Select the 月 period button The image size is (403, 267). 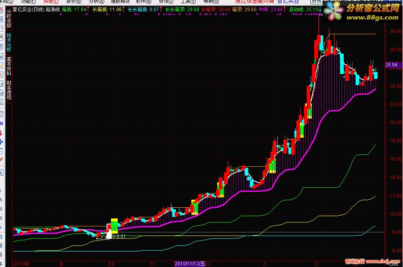(x=1, y=255)
